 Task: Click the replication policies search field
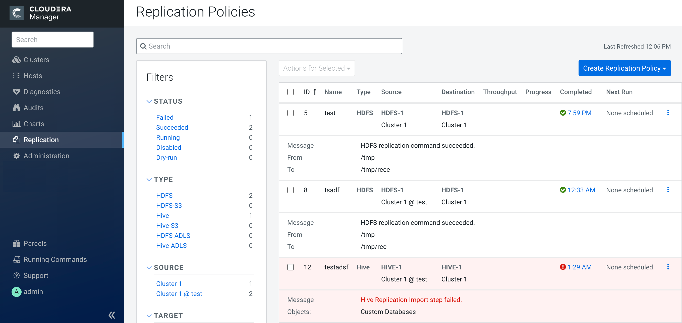click(x=269, y=46)
